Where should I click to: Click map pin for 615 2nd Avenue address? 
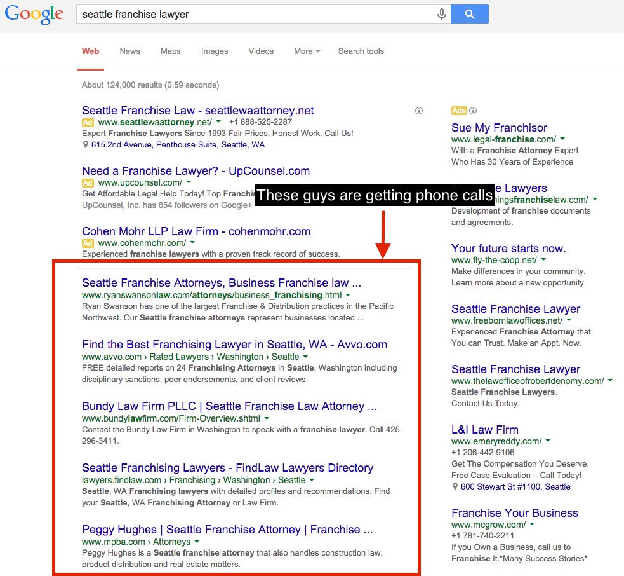[x=85, y=145]
